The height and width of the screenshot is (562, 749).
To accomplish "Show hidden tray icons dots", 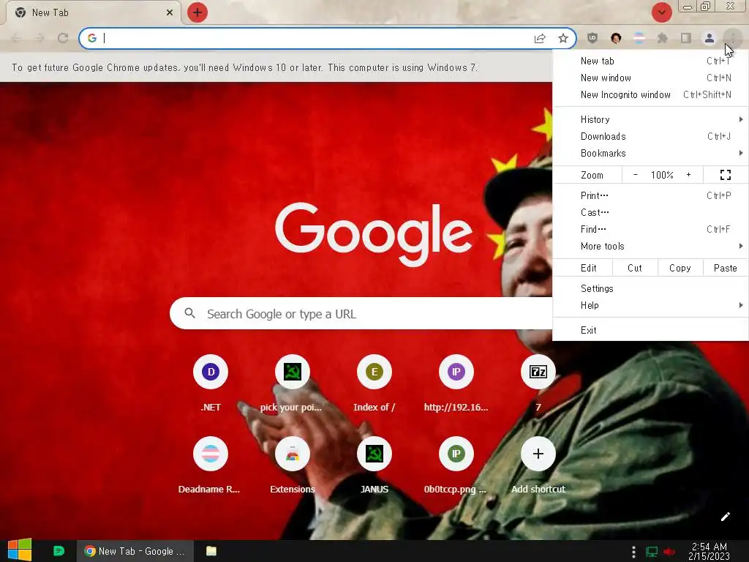I will [633, 552].
